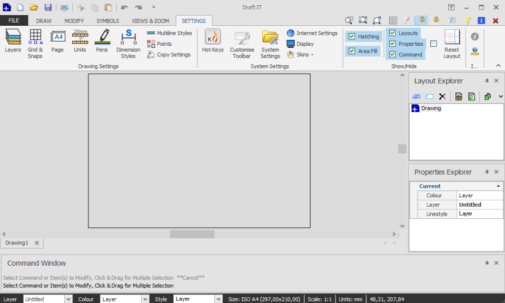Select the Drawing1 document tab
The height and width of the screenshot is (303, 505).
pos(17,243)
